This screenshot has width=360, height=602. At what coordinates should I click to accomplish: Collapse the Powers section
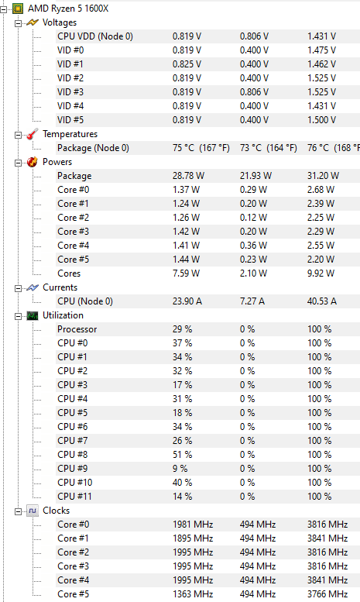click(18, 163)
